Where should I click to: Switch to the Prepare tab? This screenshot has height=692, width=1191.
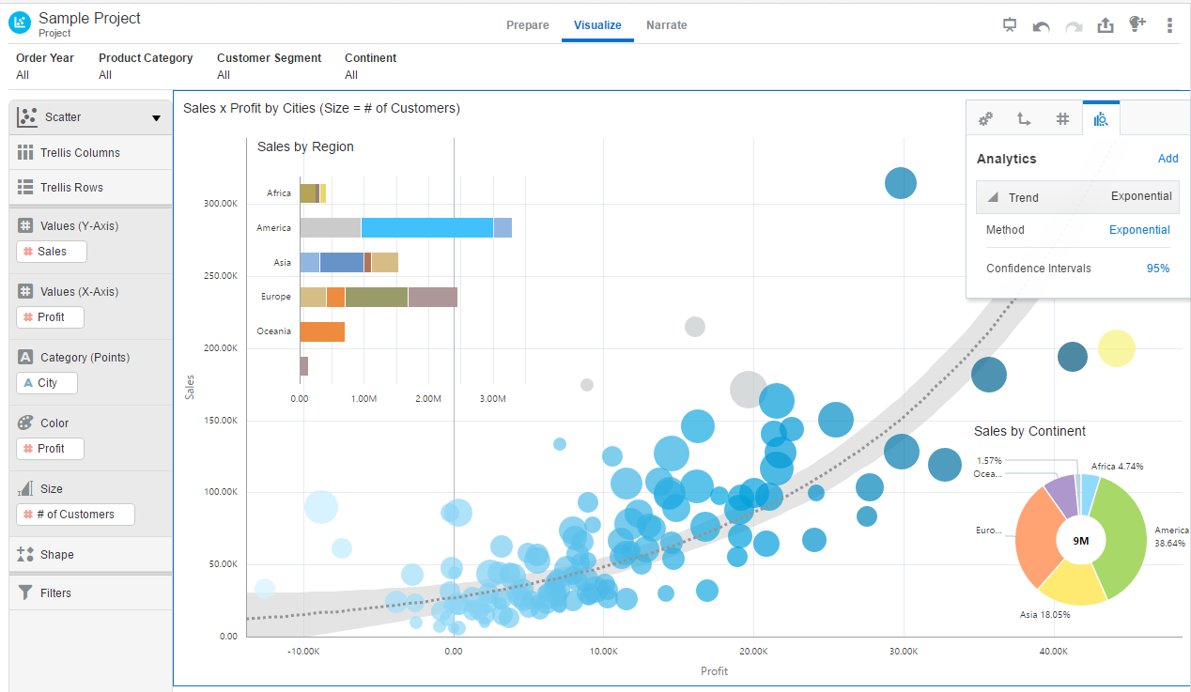click(528, 25)
